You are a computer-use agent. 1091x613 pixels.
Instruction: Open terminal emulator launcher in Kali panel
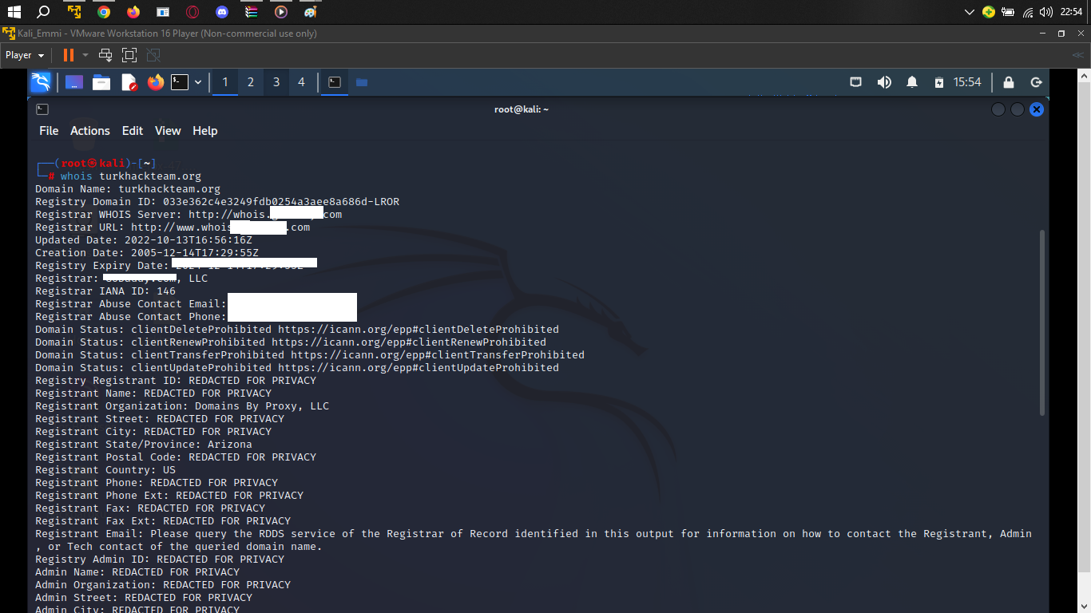point(181,82)
